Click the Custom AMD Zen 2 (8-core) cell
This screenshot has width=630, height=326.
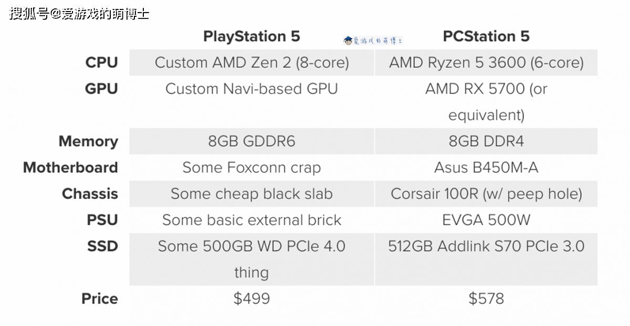(251, 62)
